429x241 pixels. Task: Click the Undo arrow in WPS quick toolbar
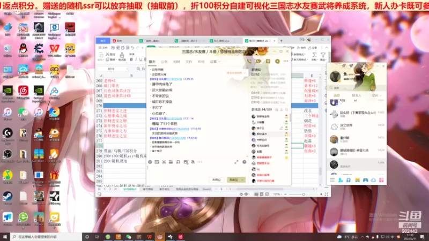click(132, 48)
